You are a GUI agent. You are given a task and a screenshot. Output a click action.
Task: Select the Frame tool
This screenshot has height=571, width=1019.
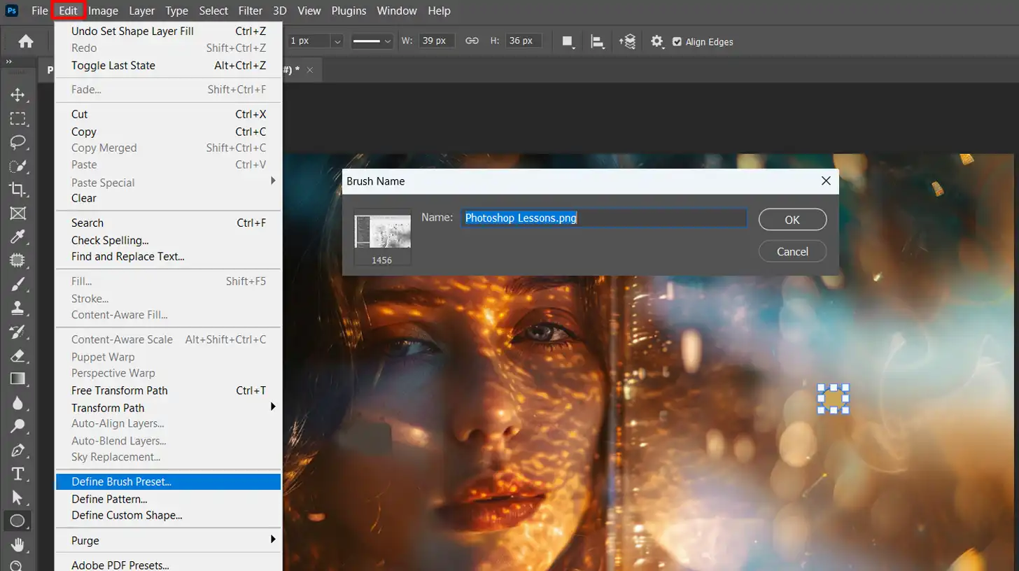coord(17,213)
